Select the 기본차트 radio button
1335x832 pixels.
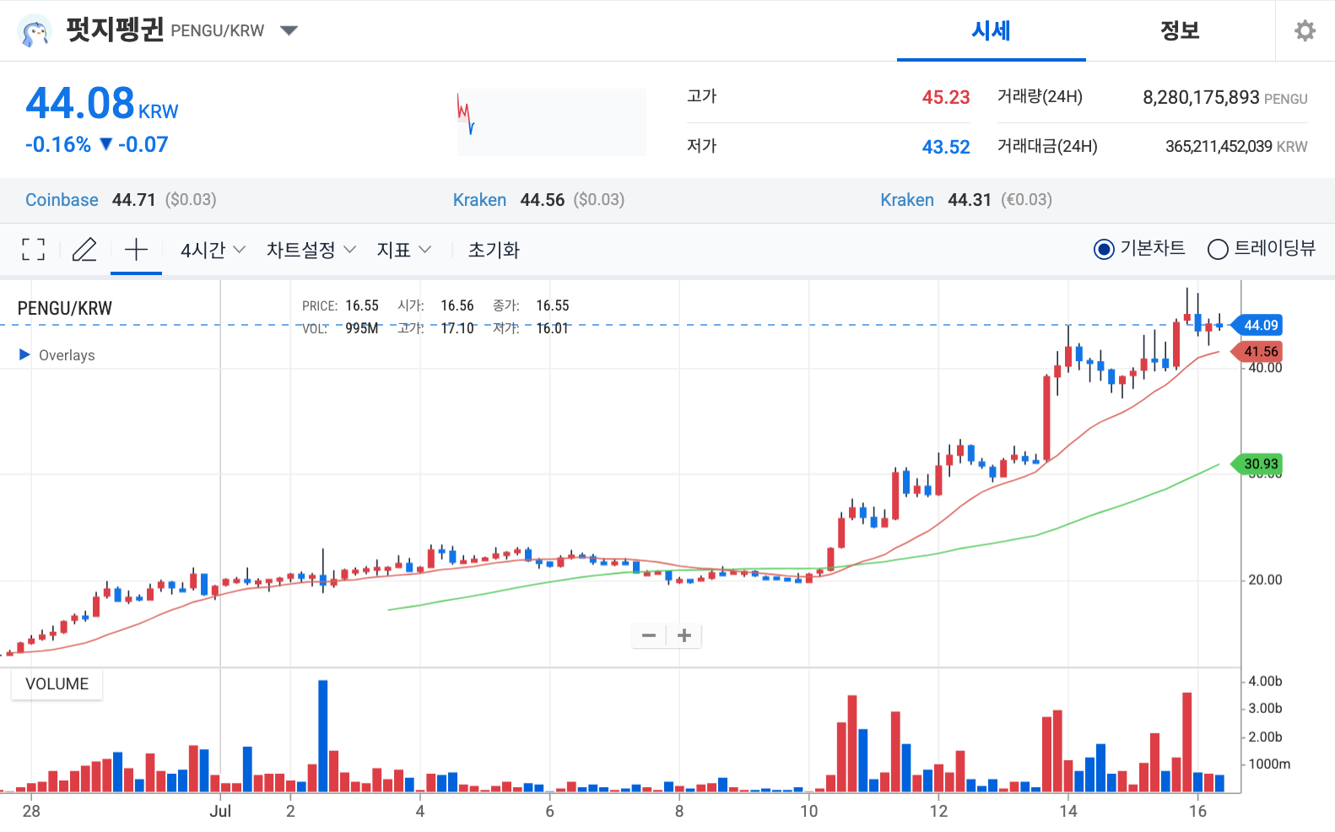[1104, 249]
